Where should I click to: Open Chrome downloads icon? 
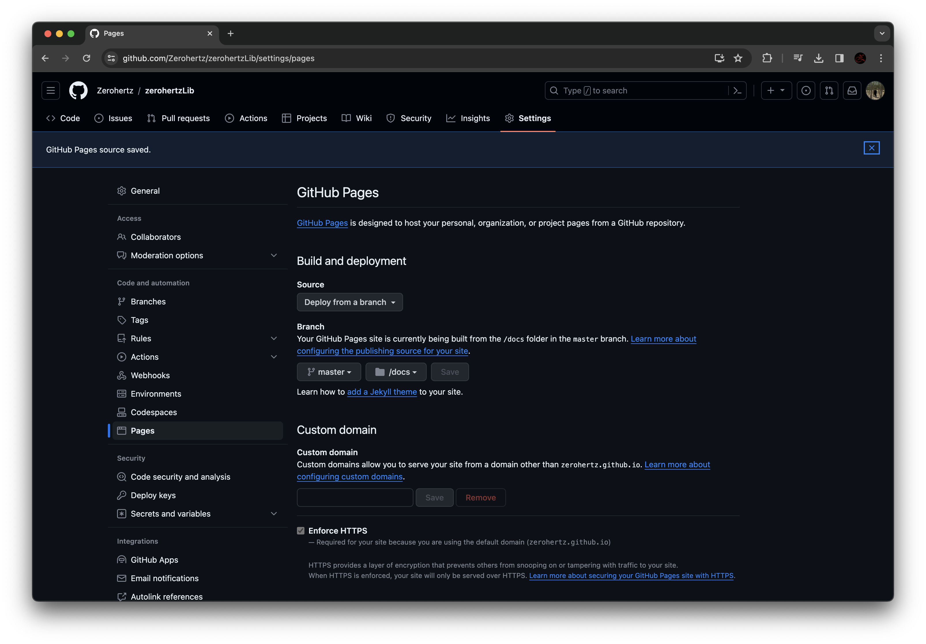[818, 59]
